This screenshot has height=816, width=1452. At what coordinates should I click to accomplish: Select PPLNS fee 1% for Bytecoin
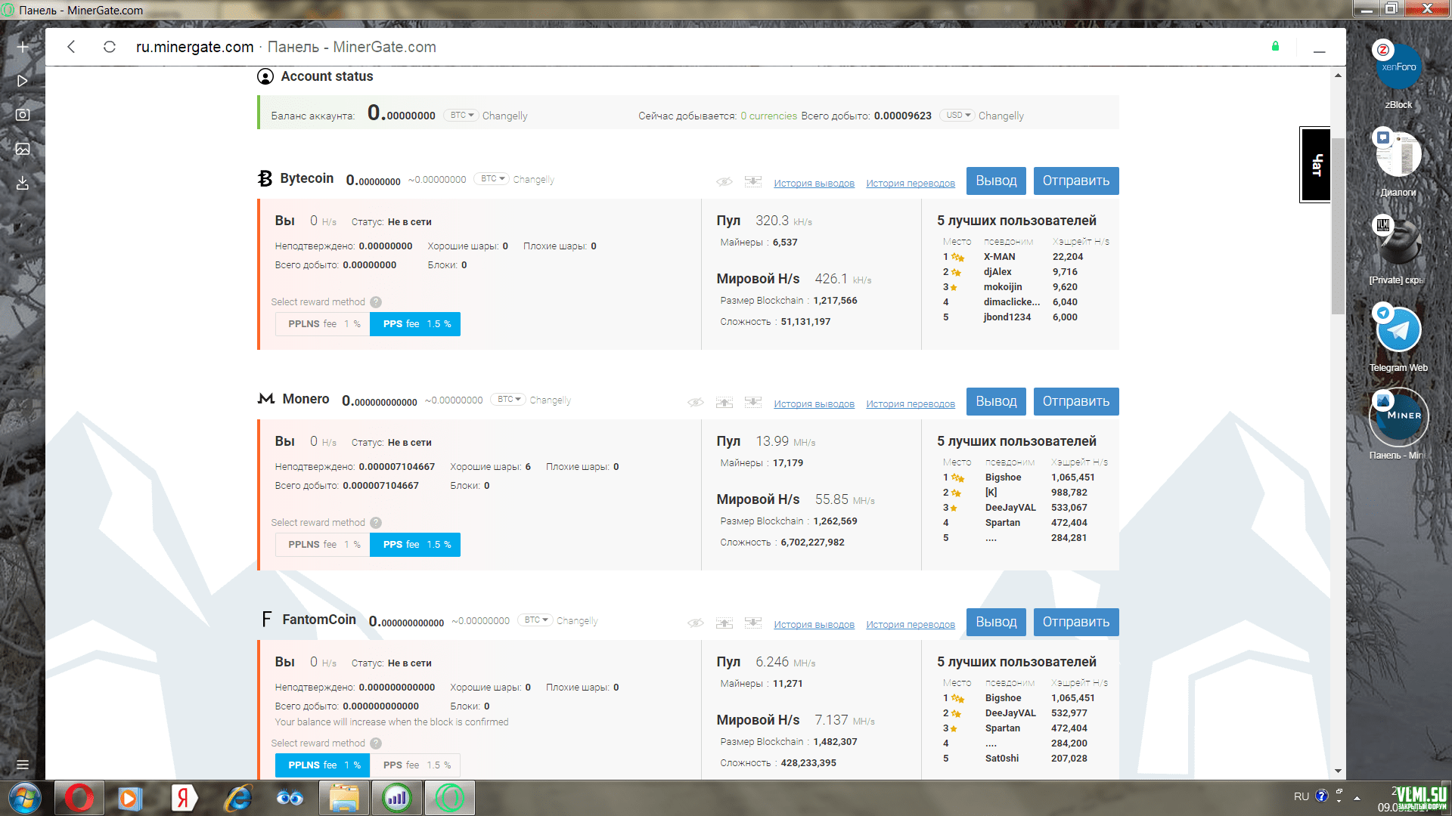(323, 324)
